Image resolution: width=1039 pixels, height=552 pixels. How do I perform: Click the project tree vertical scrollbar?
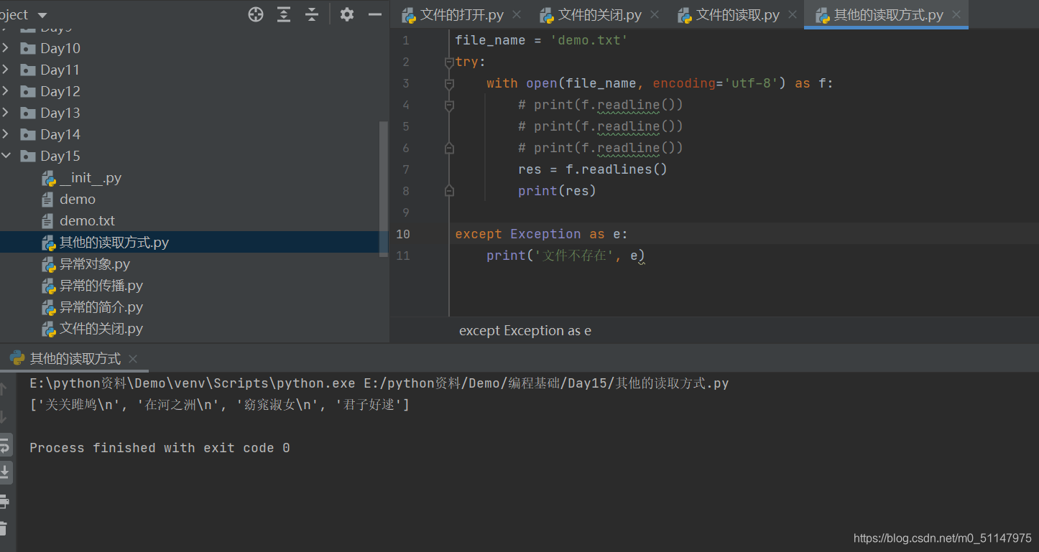tap(384, 190)
